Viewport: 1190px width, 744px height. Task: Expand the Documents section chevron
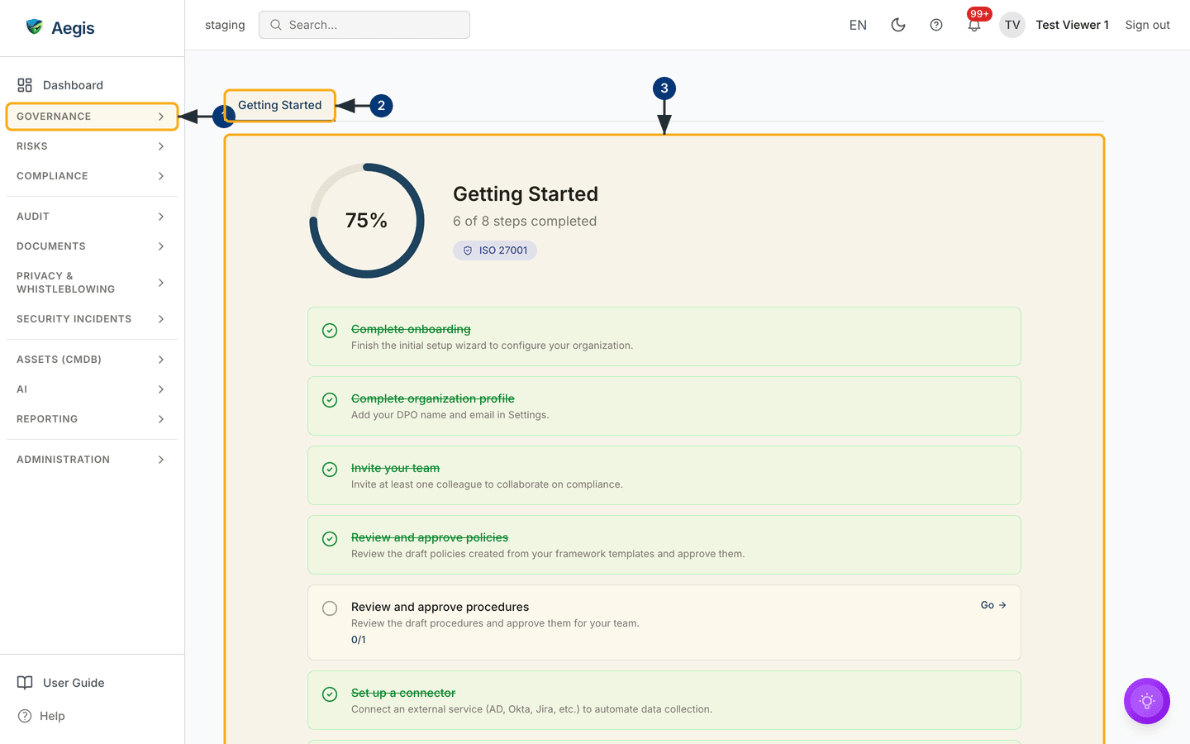161,246
